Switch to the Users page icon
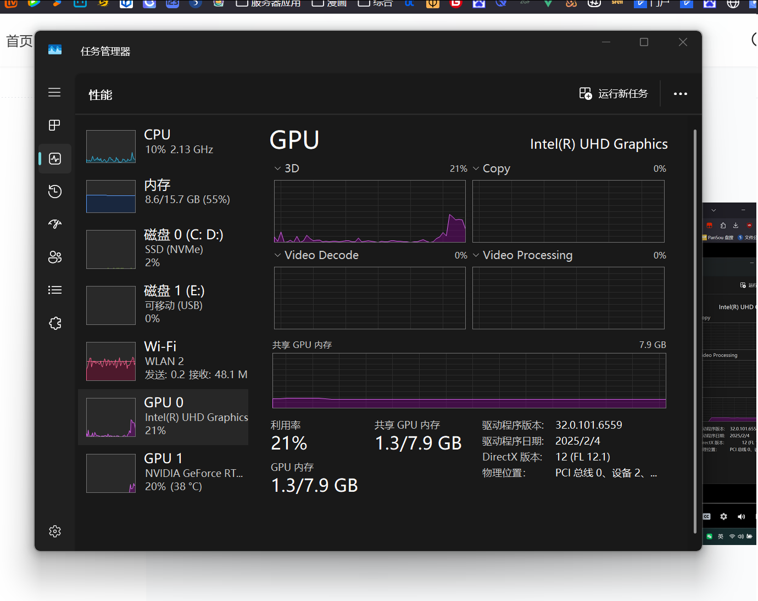This screenshot has height=601, width=758. click(55, 257)
